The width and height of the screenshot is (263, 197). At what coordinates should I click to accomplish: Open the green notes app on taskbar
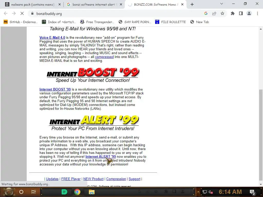pos(64,192)
